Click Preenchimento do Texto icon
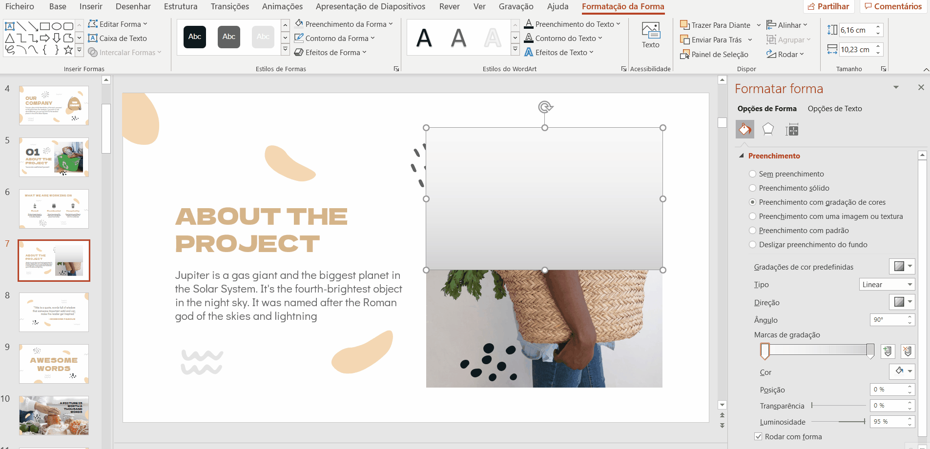The width and height of the screenshot is (930, 449). (x=529, y=24)
